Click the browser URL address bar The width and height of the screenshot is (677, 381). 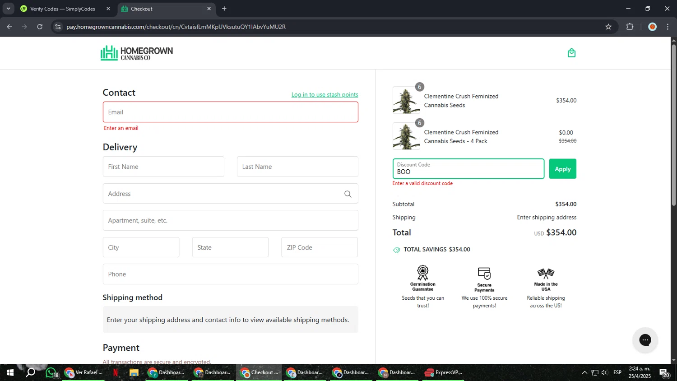[334, 27]
